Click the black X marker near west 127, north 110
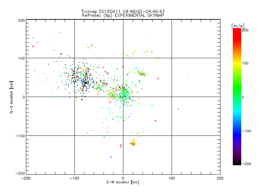Viewport: 259px width, 194px height. point(61,54)
